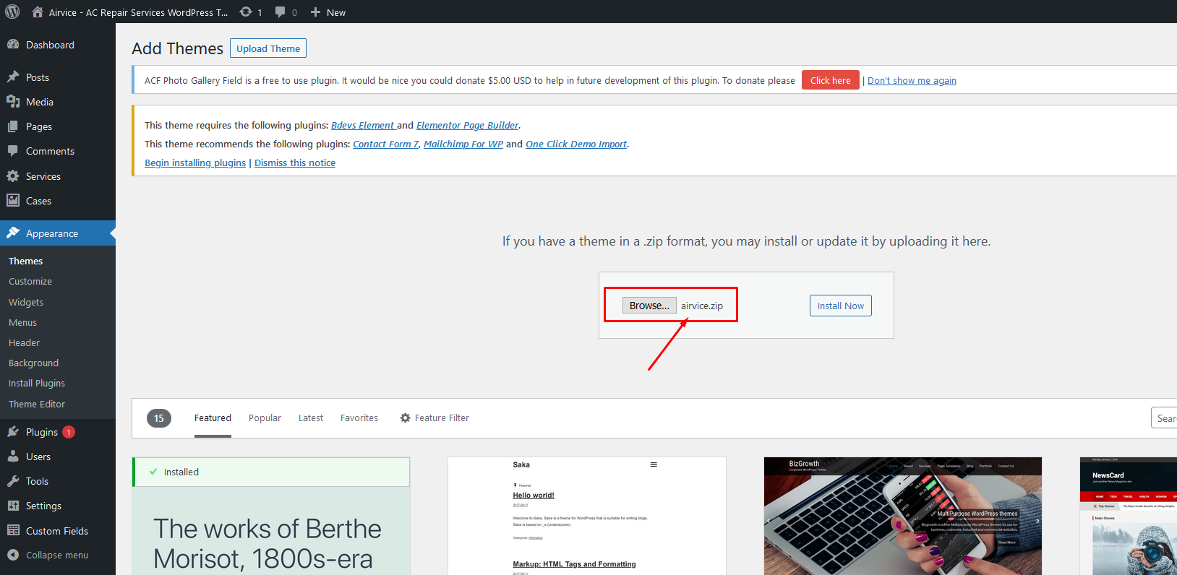
Task: Click the updates icon in the admin bar
Action: (246, 12)
